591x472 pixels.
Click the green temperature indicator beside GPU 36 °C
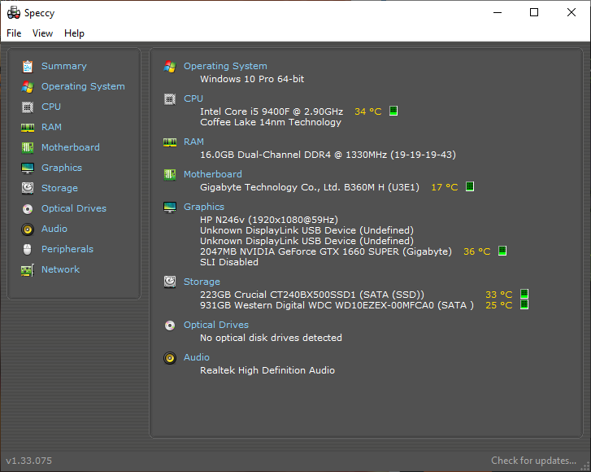pyautogui.click(x=502, y=251)
